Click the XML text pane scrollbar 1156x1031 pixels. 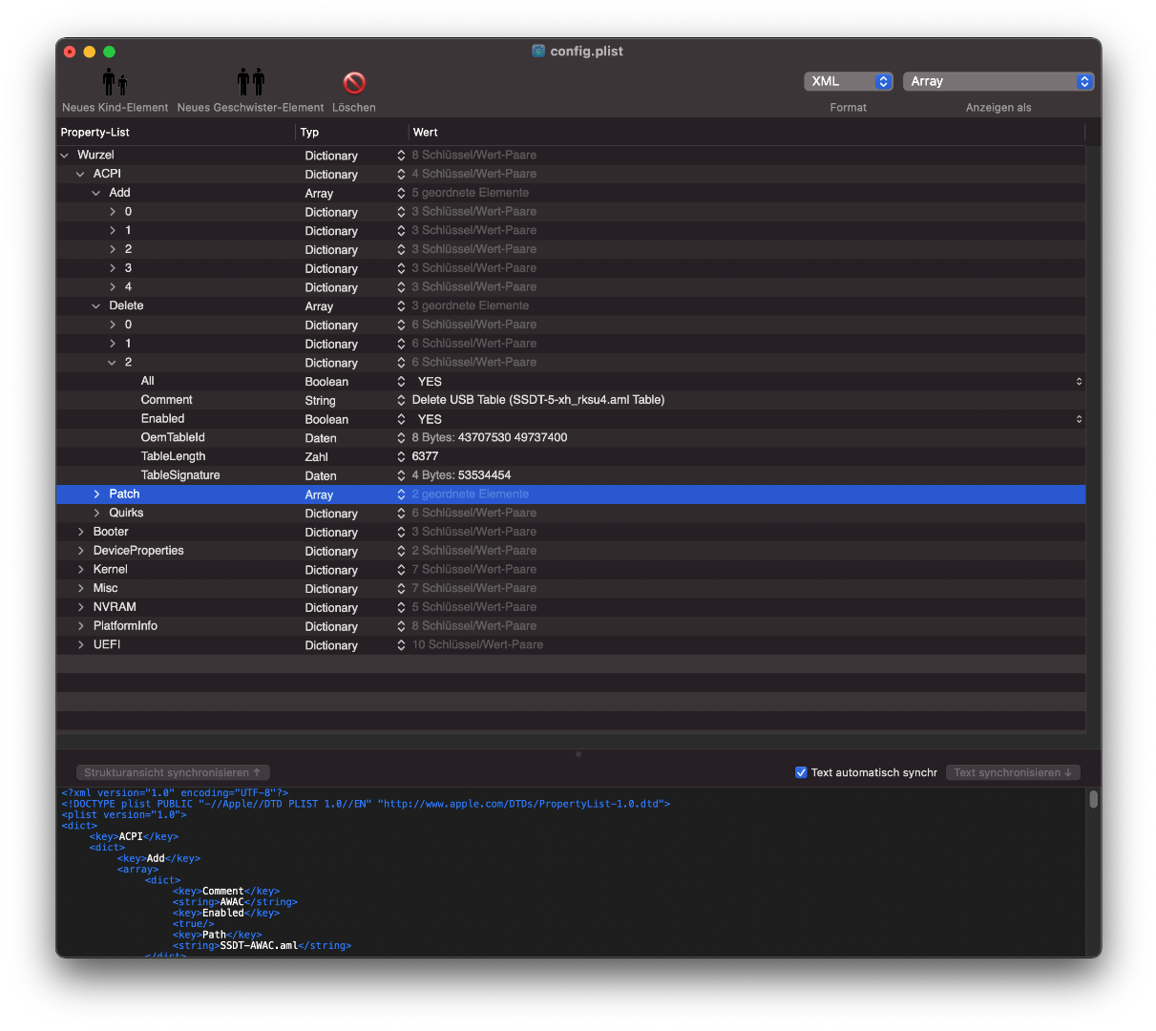[x=1093, y=799]
